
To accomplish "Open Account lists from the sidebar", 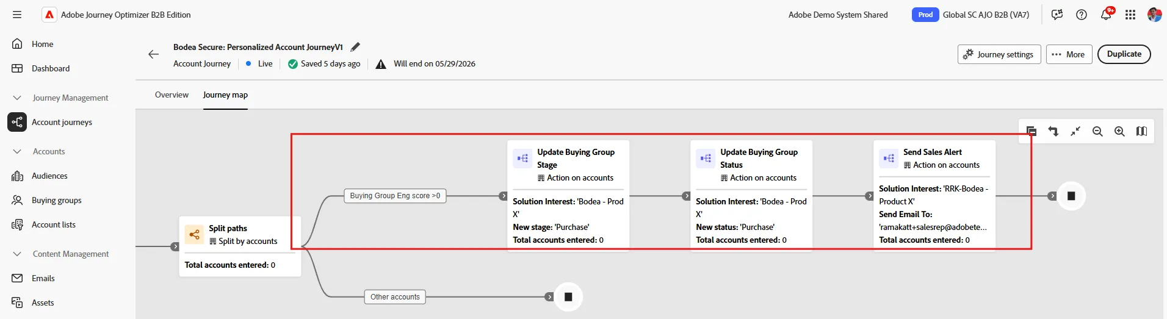I will [54, 224].
